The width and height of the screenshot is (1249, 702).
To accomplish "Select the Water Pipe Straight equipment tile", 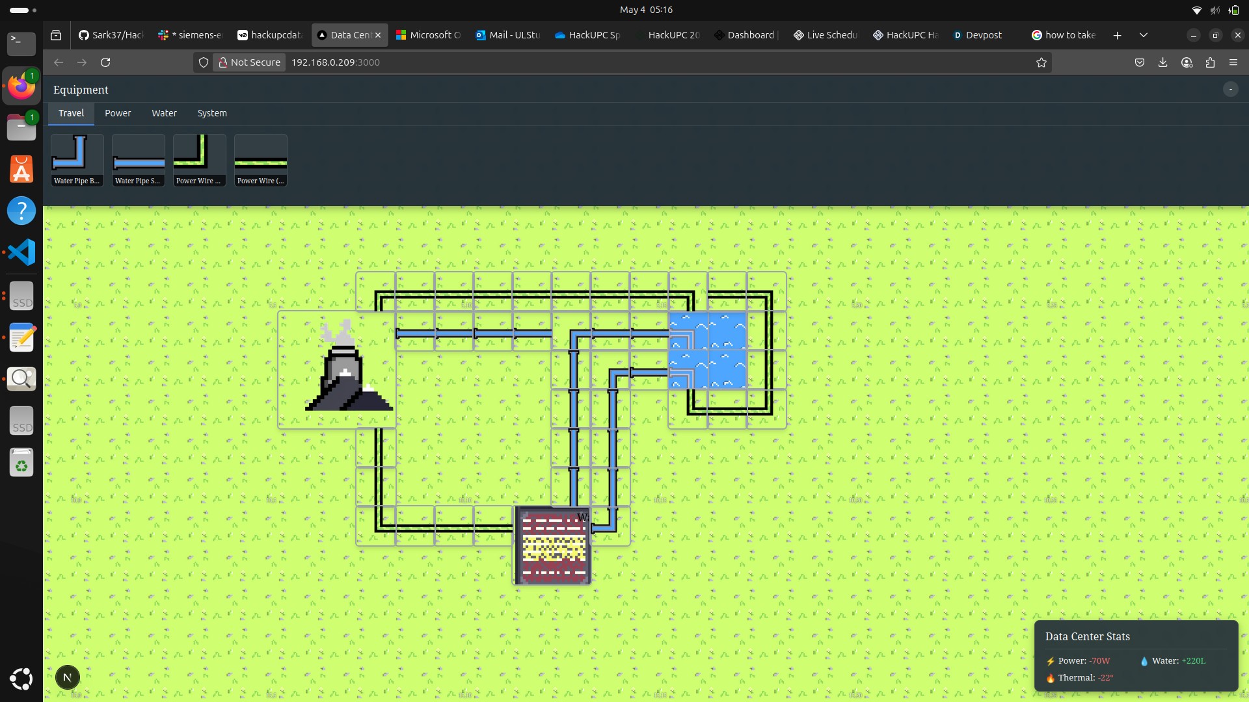I will point(138,160).
